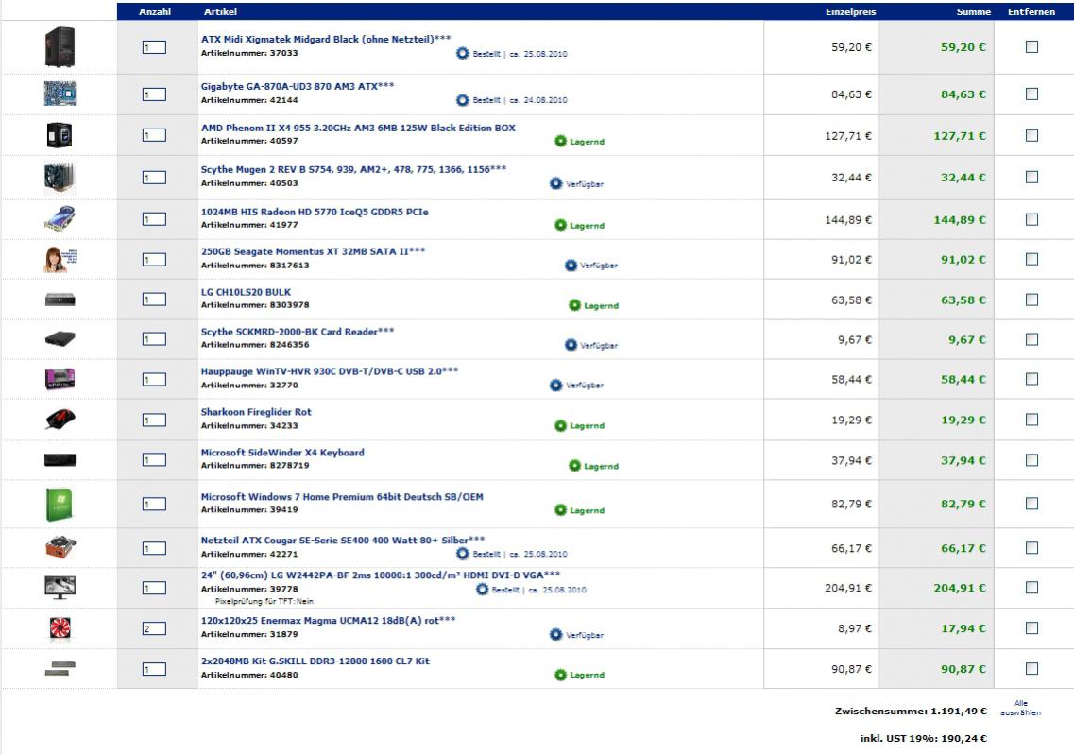
Task: Open Netzteil ATX Cougar SE400 product link
Action: click(343, 540)
